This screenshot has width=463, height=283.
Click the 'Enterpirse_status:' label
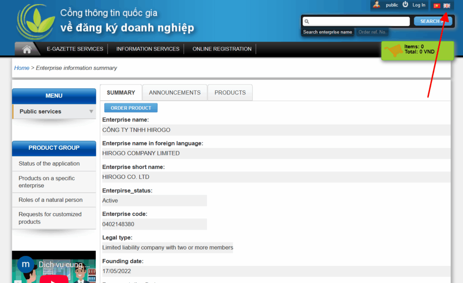click(127, 191)
